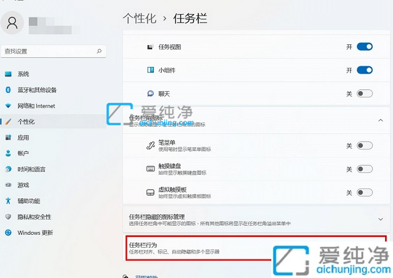Click the 查找设置 search field
393x278 pixels.
(x=53, y=51)
